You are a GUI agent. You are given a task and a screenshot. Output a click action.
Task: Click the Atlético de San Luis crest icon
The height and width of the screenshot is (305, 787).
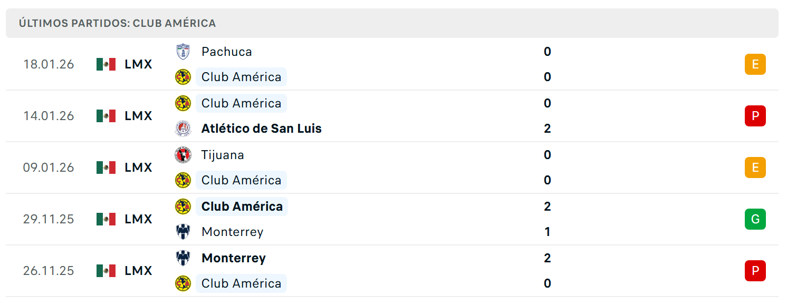183,129
